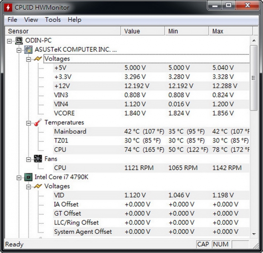Click the Value column header
The image size is (263, 253).
(143, 31)
